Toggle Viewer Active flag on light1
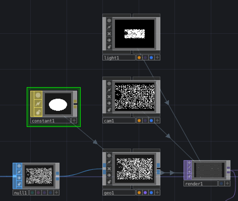Image resolution: width=238 pixels, height=201 pixels. point(109,21)
